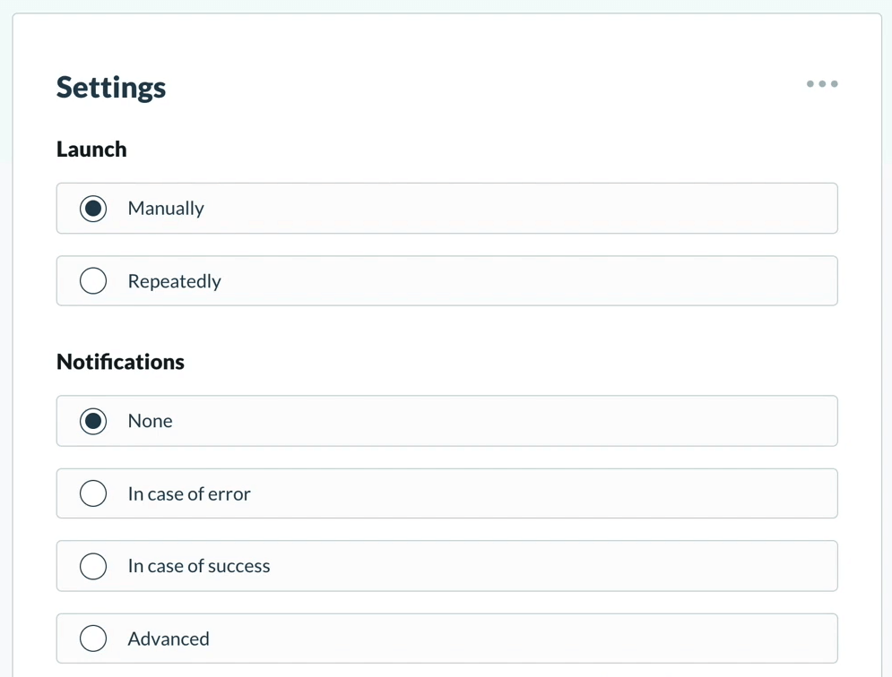Choose the Advanced notifications option

tap(446, 638)
